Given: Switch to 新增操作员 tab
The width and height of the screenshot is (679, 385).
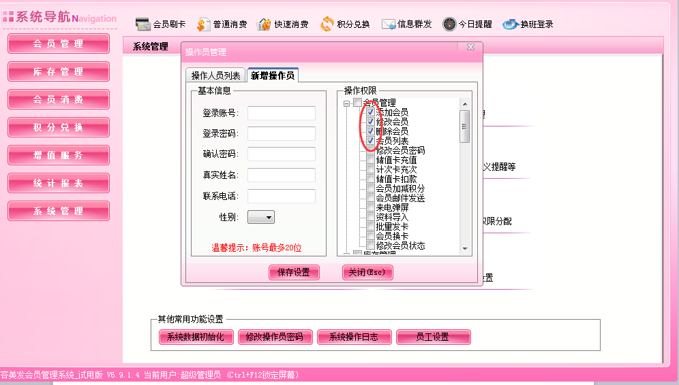Looking at the screenshot, I should (x=273, y=76).
